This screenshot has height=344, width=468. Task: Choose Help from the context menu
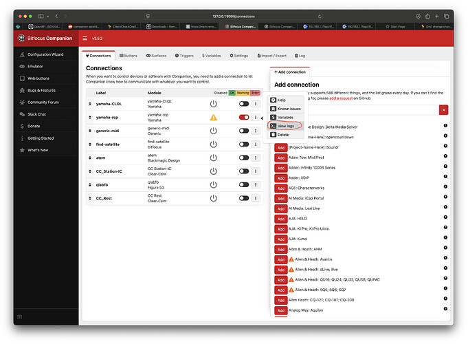(285, 100)
